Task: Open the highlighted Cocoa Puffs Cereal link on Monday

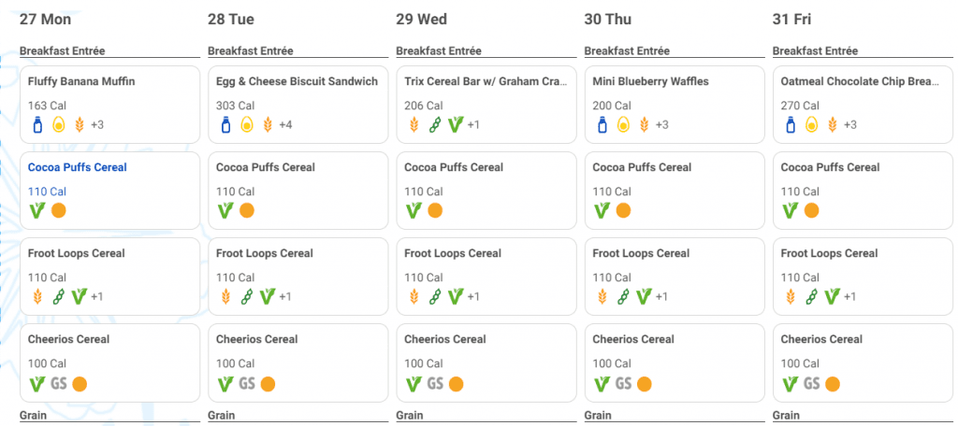Action: [78, 167]
